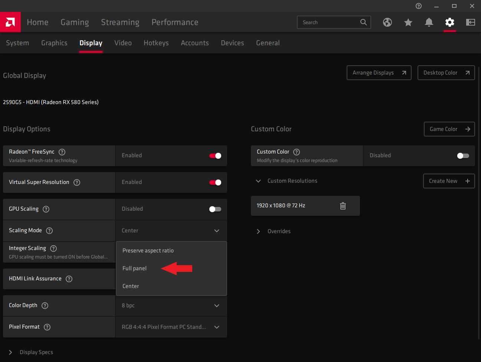Switch to Accounts settings tab

(x=194, y=43)
